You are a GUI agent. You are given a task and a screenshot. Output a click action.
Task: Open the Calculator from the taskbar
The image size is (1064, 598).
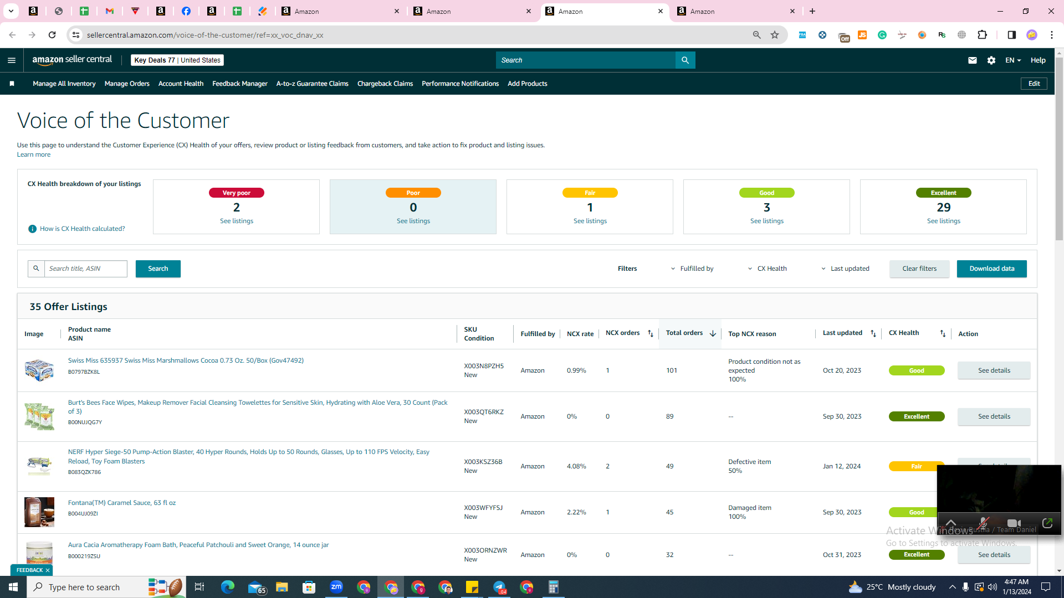pos(554,587)
